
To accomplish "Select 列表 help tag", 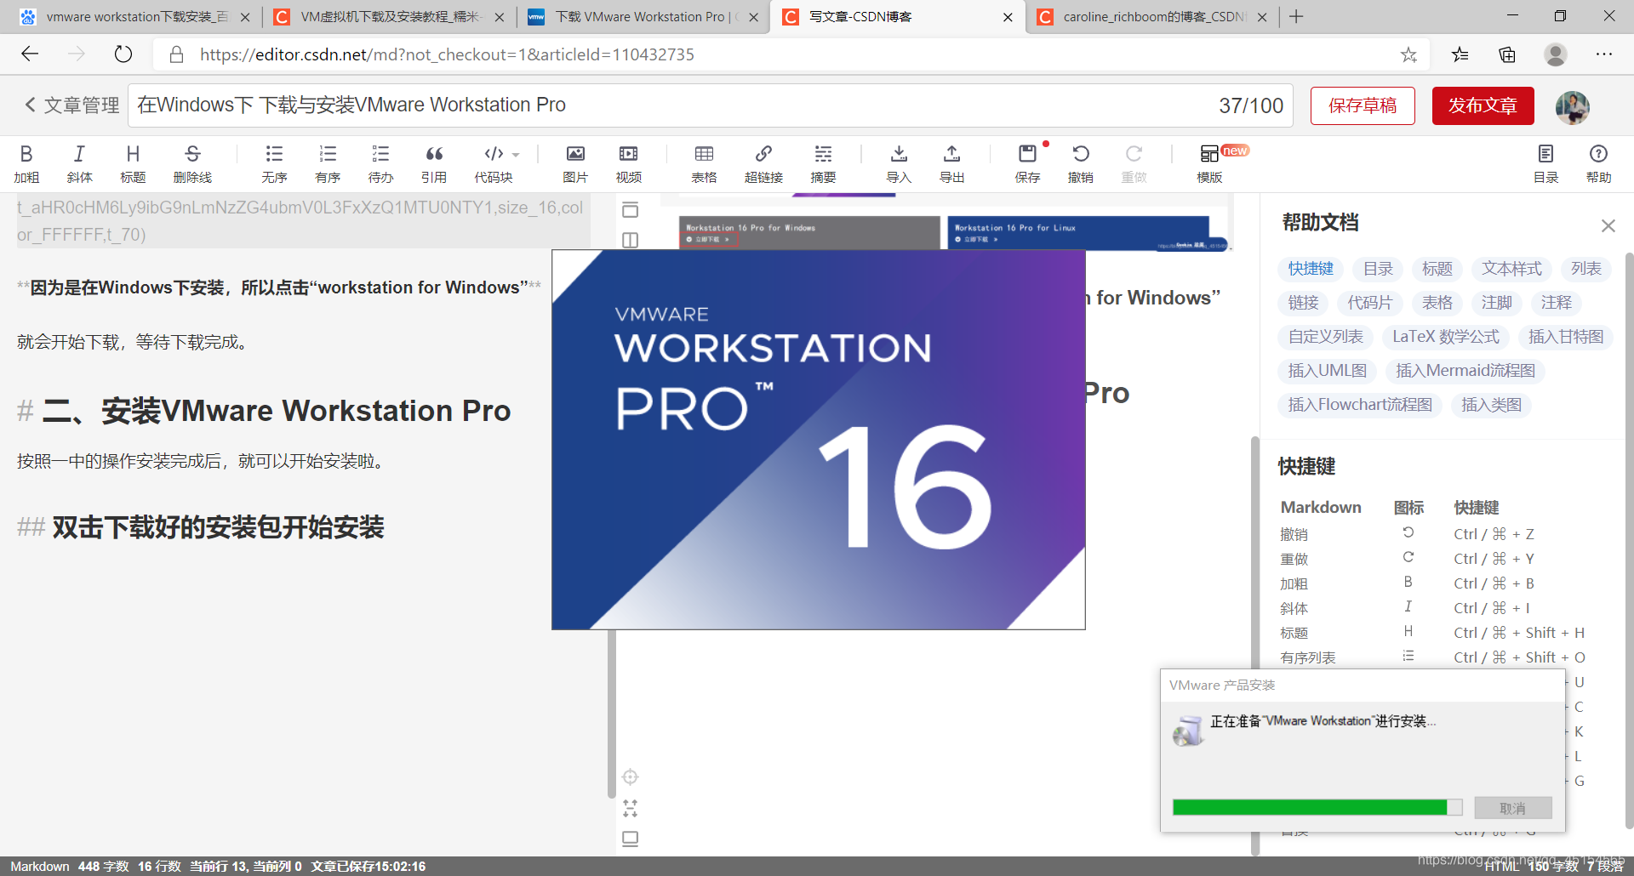I will [1585, 269].
